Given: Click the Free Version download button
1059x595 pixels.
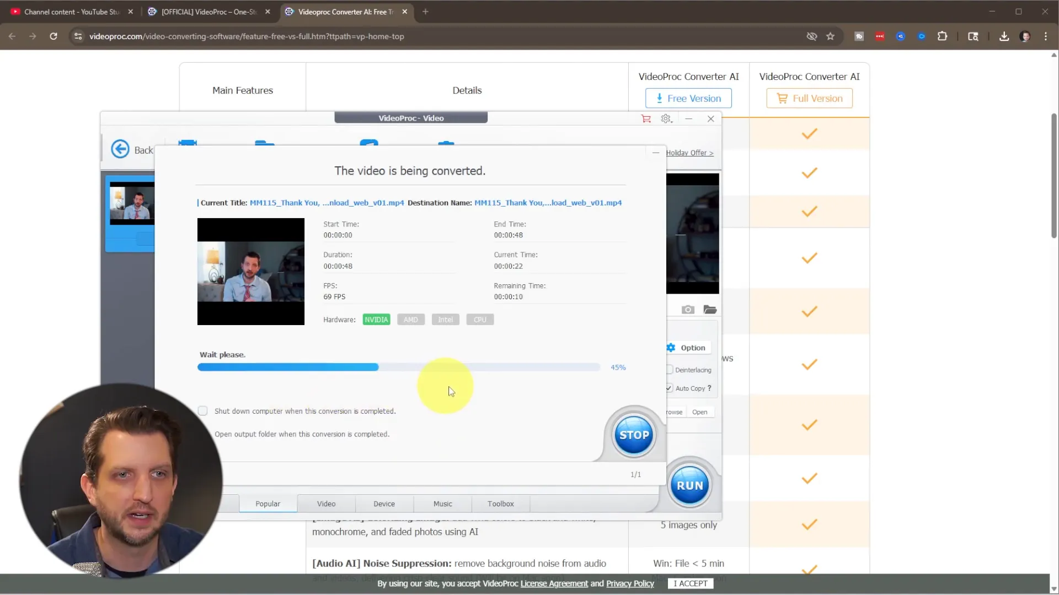Looking at the screenshot, I should (688, 98).
